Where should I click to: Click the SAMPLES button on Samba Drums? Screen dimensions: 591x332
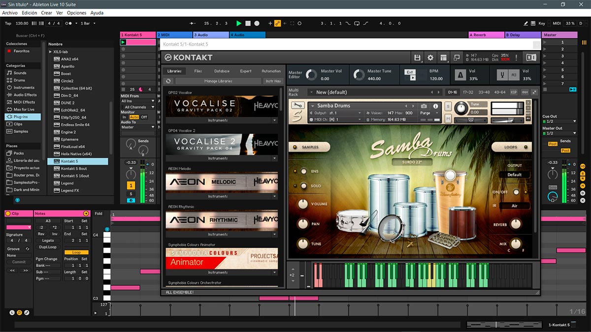[310, 147]
